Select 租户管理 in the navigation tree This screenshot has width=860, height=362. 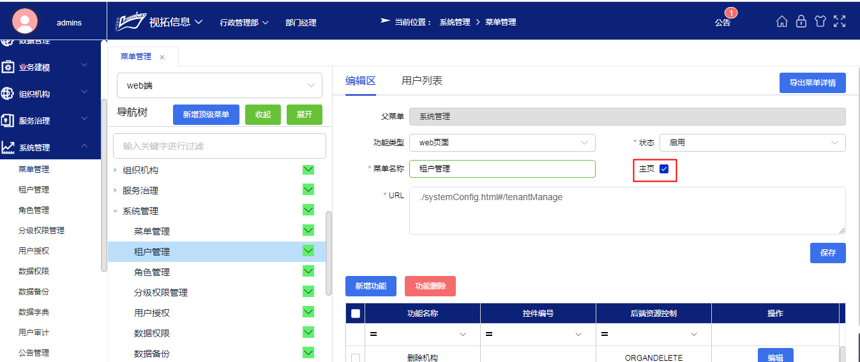[152, 252]
